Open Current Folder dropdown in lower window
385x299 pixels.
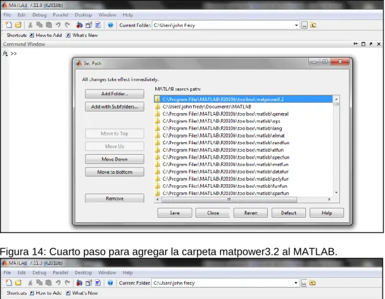[x=296, y=283]
